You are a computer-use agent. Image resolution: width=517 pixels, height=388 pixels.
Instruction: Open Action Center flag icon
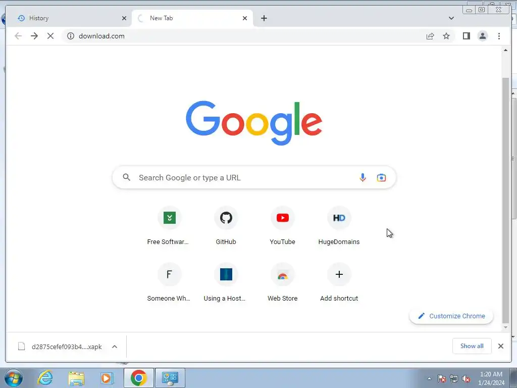(442, 378)
